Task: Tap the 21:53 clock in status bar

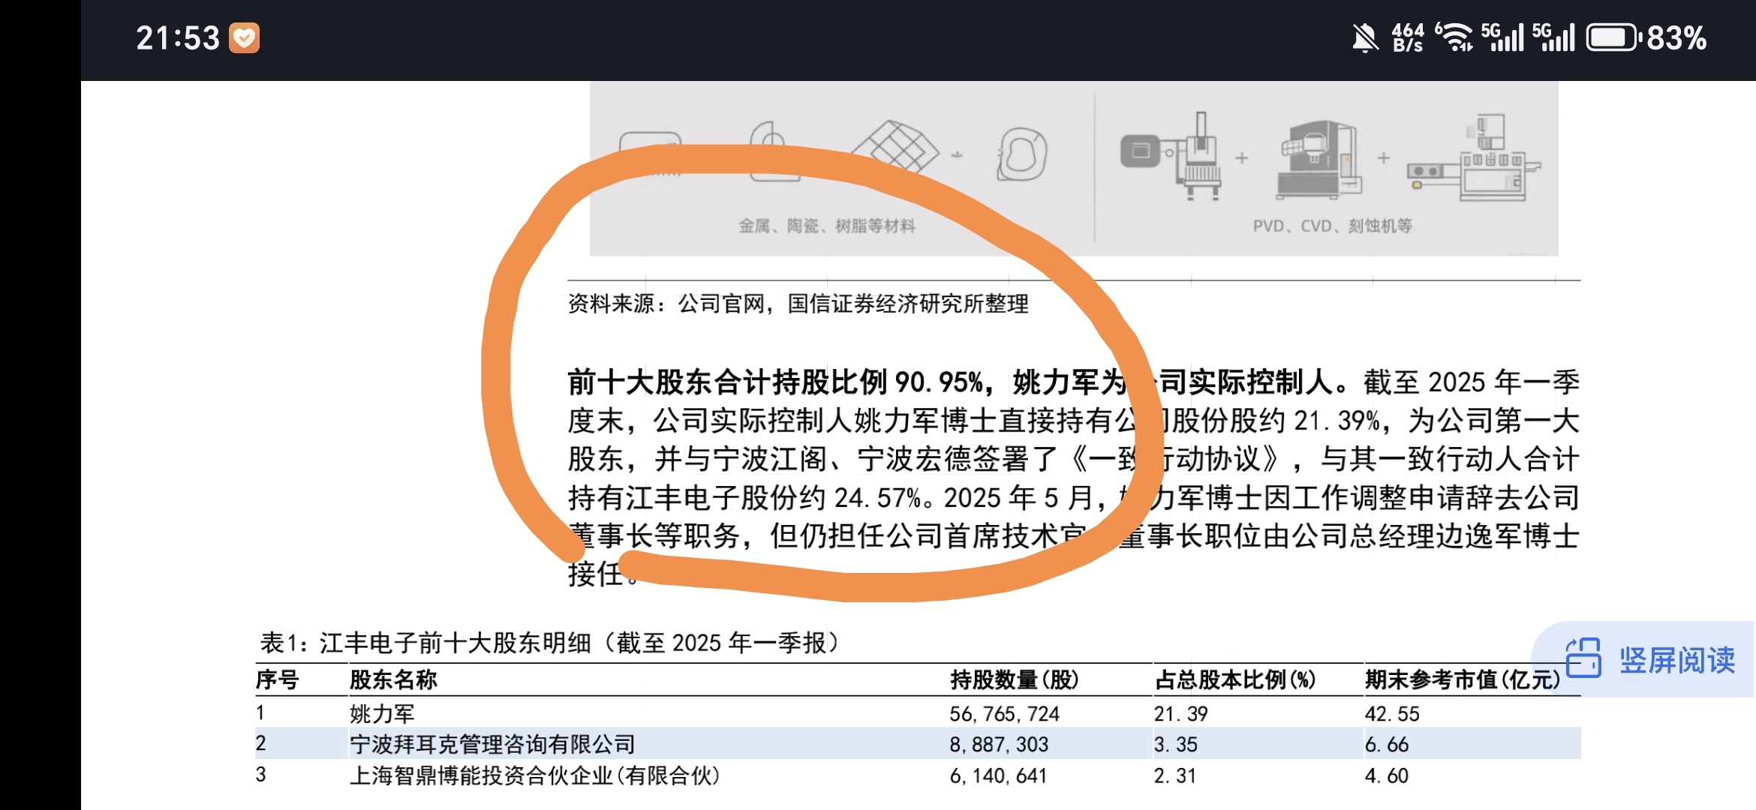Action: click(178, 38)
